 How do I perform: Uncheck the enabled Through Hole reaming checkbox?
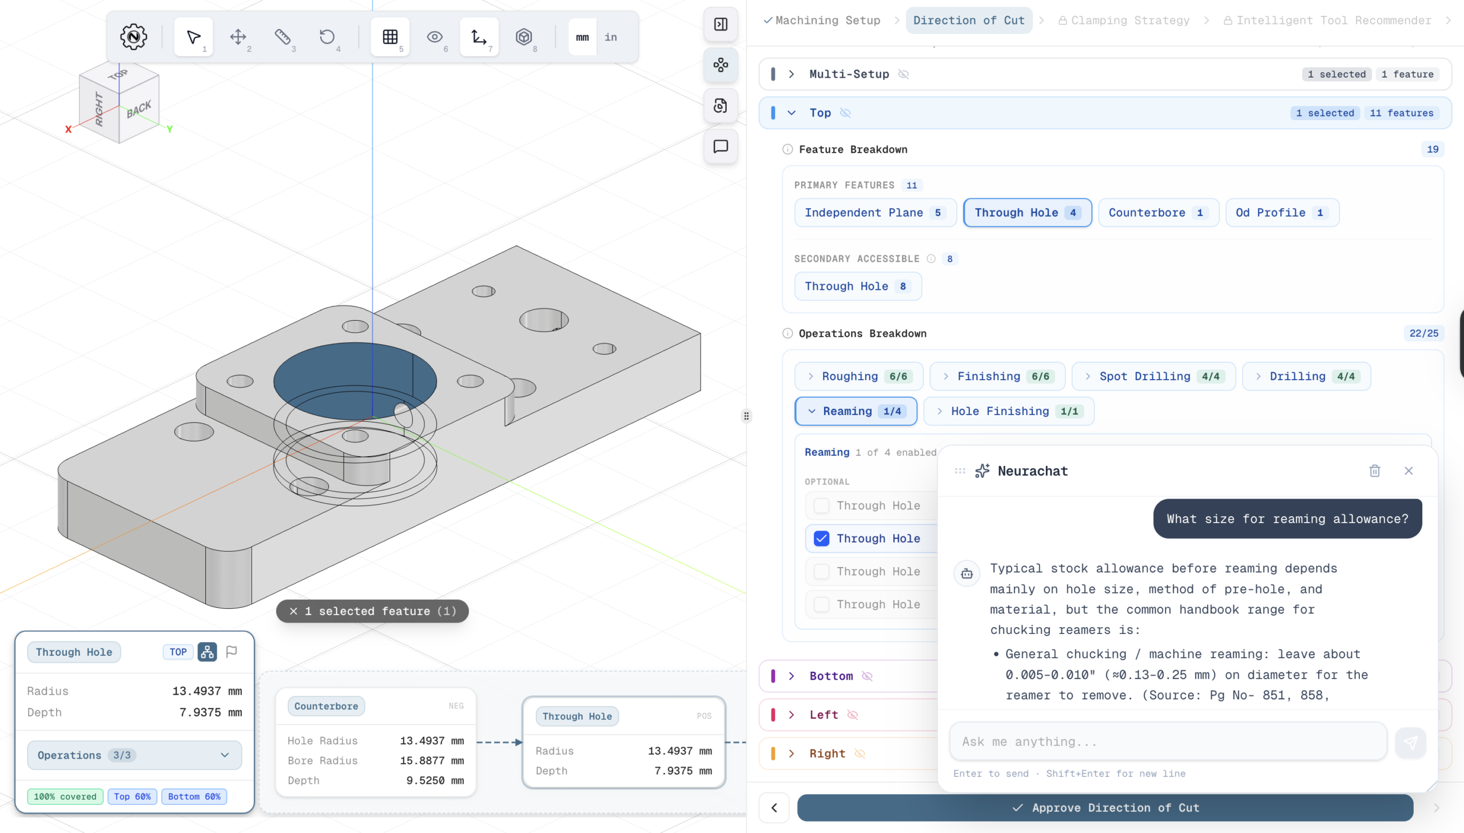[x=821, y=539]
